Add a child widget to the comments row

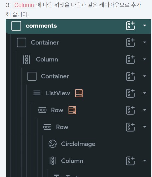click(130, 26)
